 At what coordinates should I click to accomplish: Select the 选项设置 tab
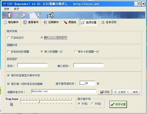coord(89,22)
